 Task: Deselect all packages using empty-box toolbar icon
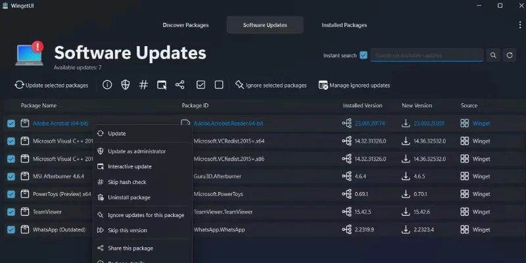[x=219, y=85]
